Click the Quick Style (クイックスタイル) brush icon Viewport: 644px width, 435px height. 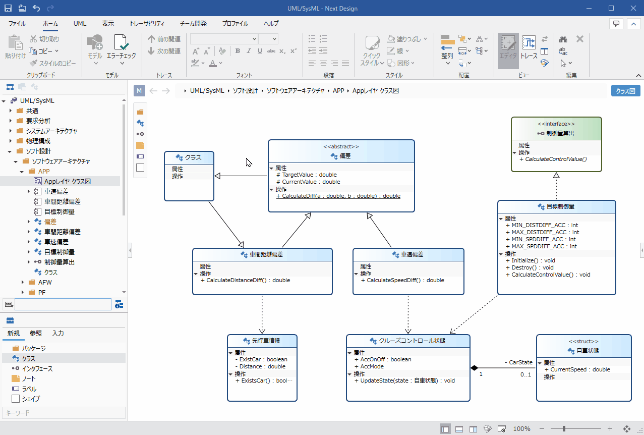(x=372, y=43)
